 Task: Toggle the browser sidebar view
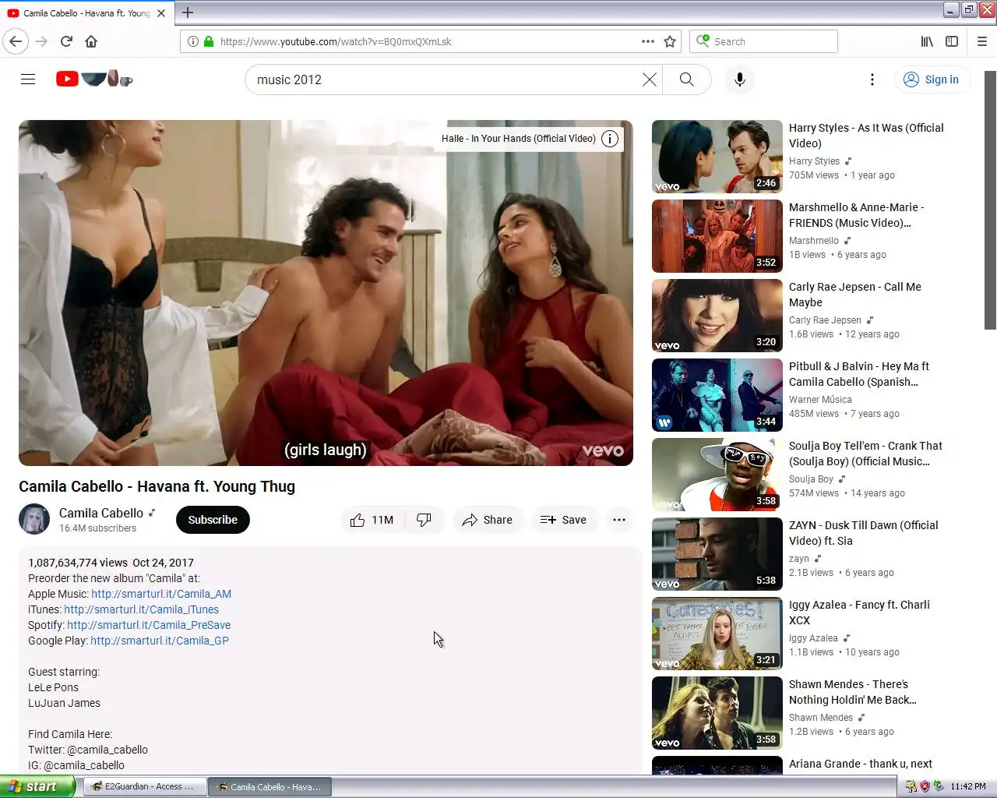pyautogui.click(x=952, y=41)
